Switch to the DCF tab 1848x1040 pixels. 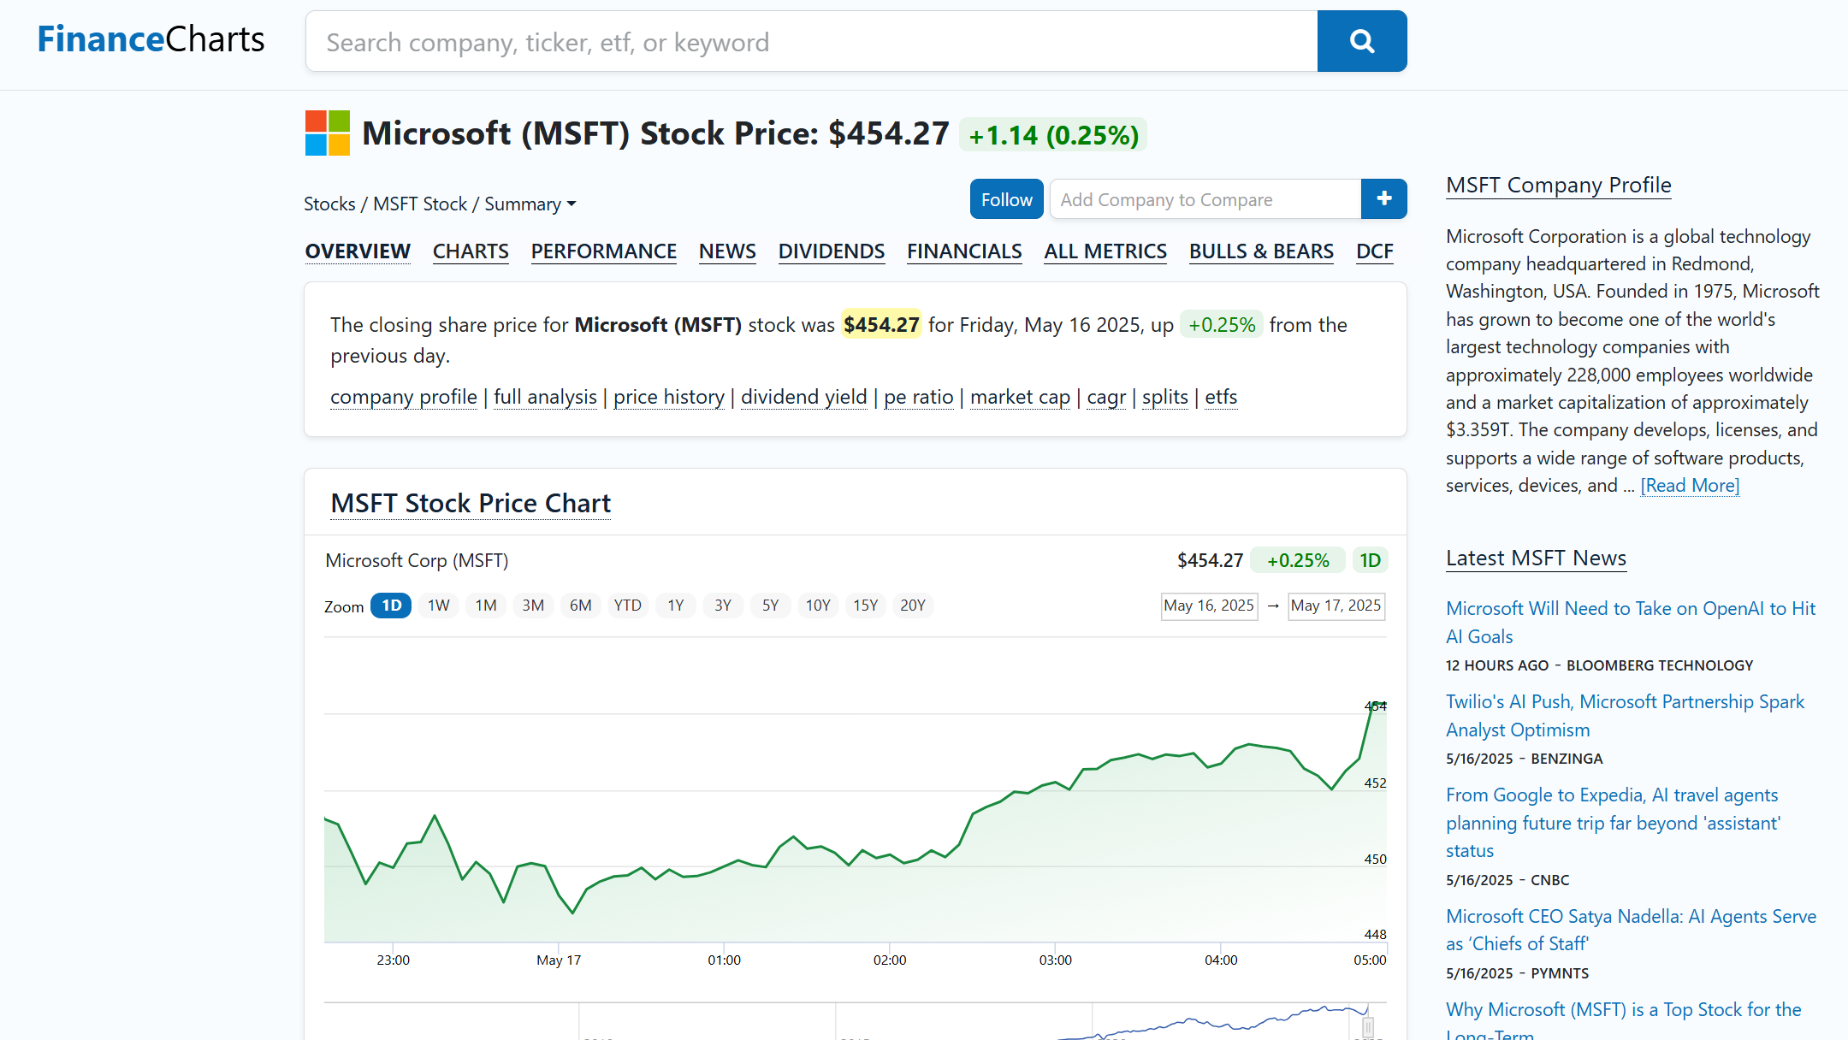point(1375,251)
